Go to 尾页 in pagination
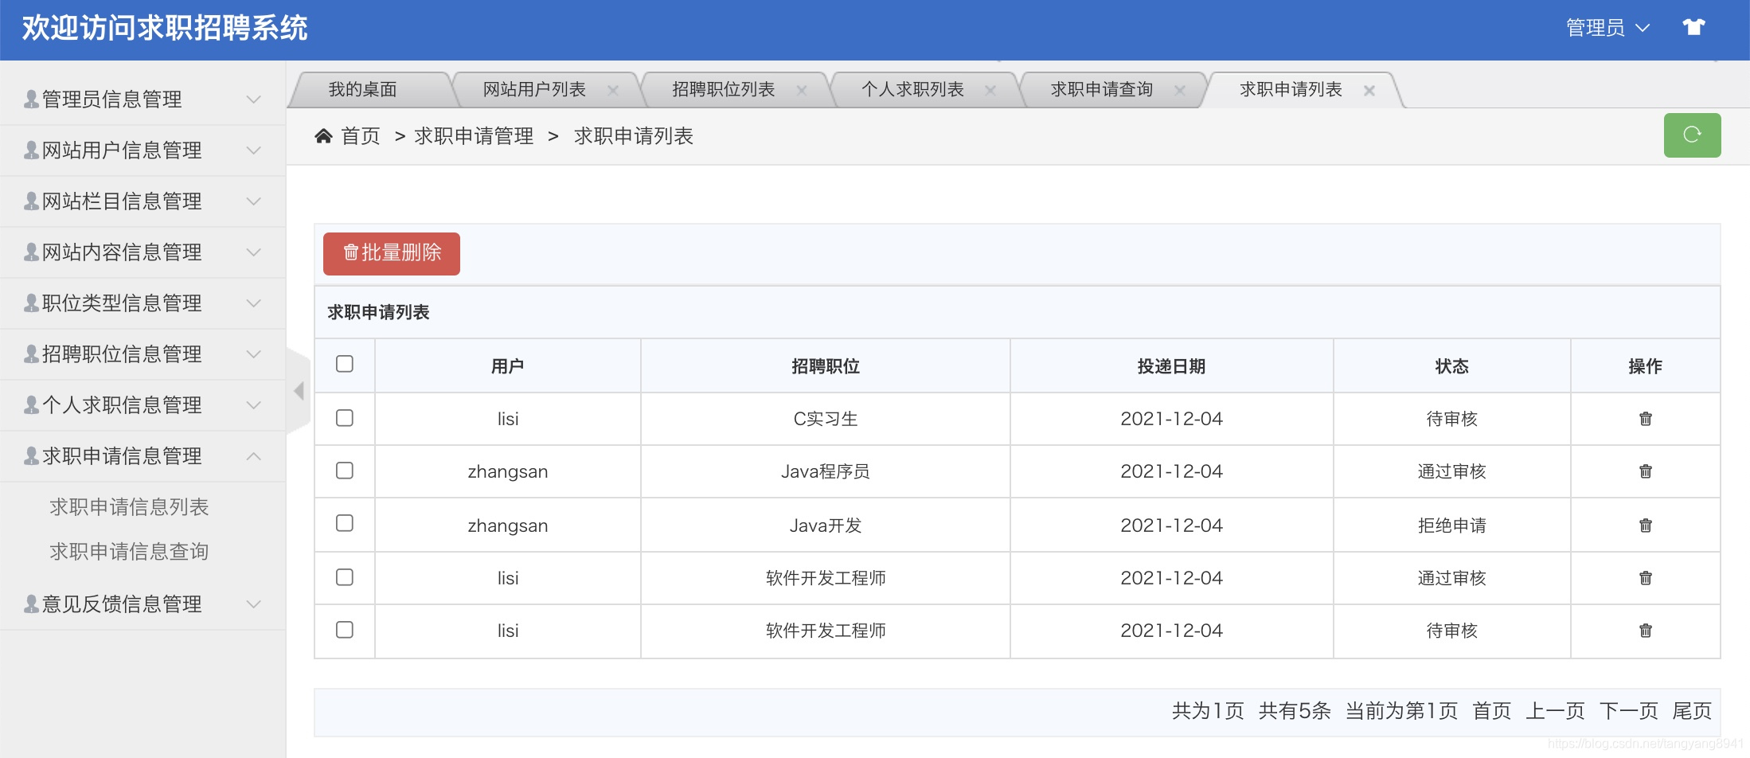 [1692, 711]
